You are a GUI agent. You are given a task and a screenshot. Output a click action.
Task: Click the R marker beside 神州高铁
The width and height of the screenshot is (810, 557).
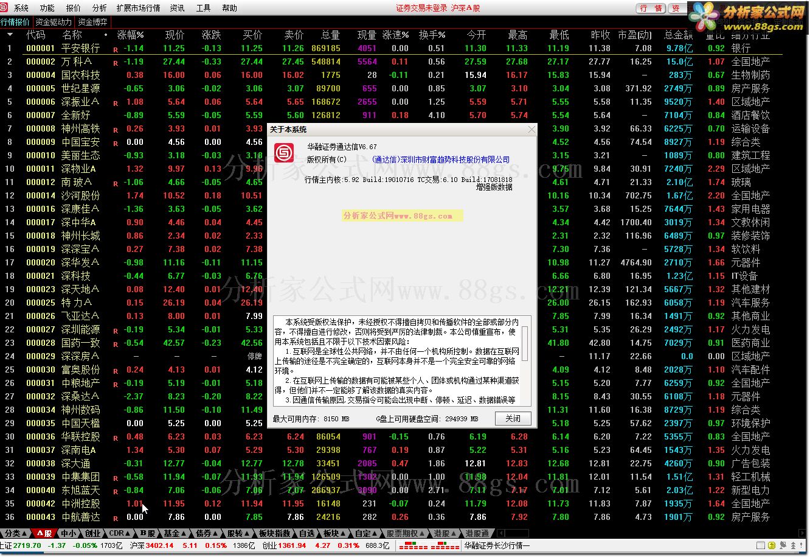click(x=116, y=130)
